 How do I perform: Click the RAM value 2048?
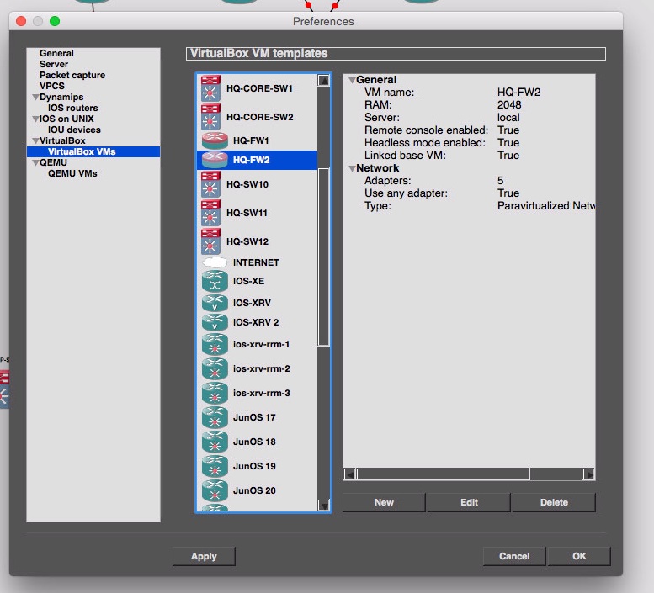coord(509,105)
